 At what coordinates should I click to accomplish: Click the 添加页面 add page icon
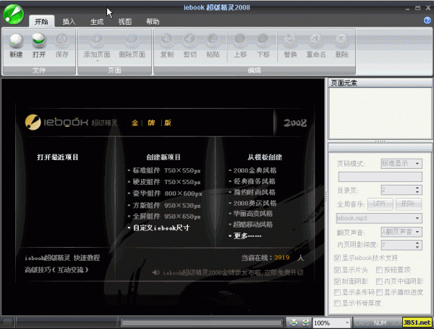(97, 41)
